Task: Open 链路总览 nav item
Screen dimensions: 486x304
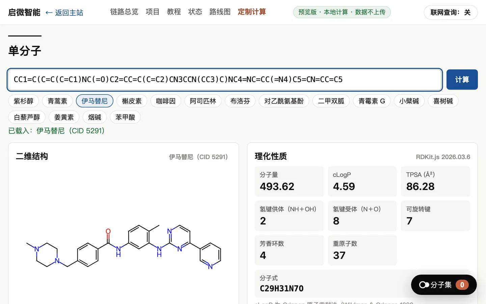Action: coord(124,12)
